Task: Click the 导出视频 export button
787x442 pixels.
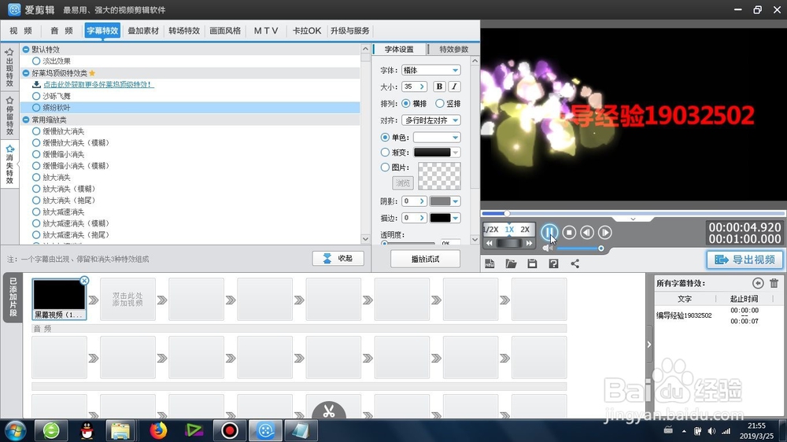Action: pyautogui.click(x=745, y=260)
